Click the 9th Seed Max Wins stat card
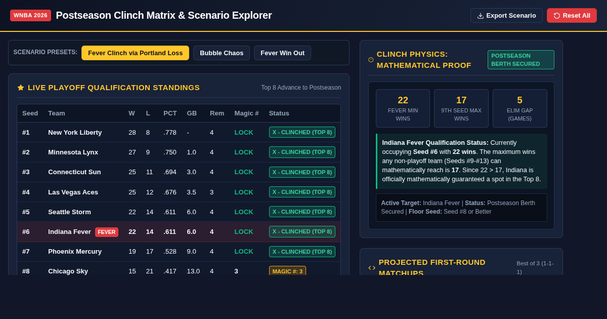The height and width of the screenshot is (319, 607). tap(461, 108)
